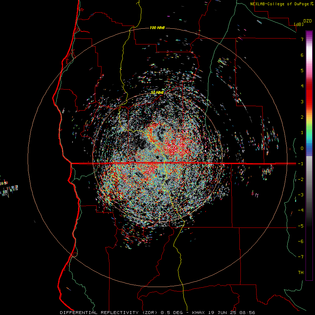This screenshot has height=315, width=315.
Task: Select the 5 dB tick label
Action: tap(302, 70)
